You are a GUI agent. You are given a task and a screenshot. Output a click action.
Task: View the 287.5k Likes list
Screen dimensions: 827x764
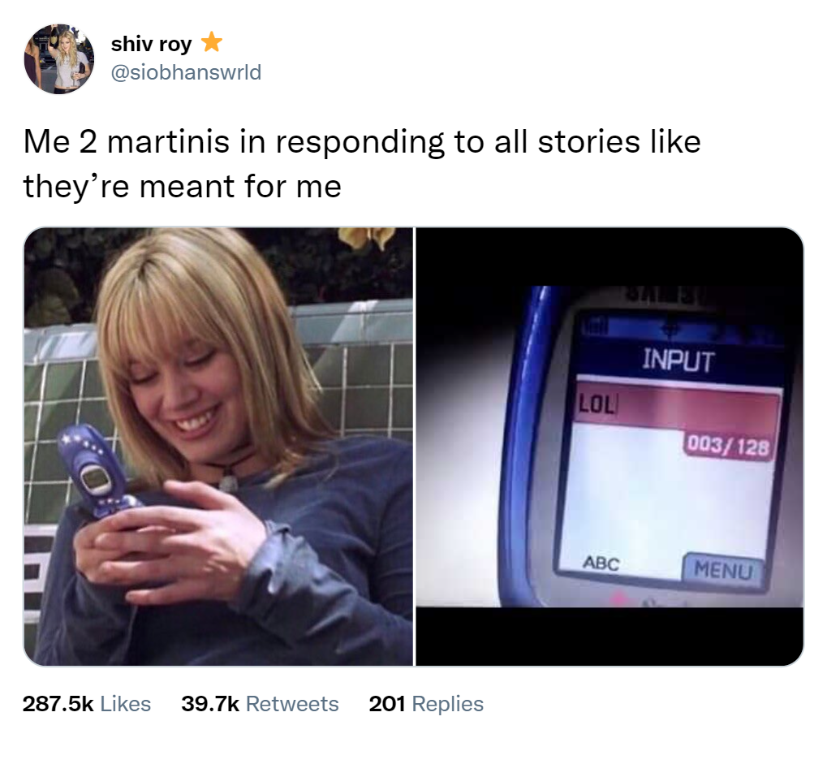click(x=87, y=704)
